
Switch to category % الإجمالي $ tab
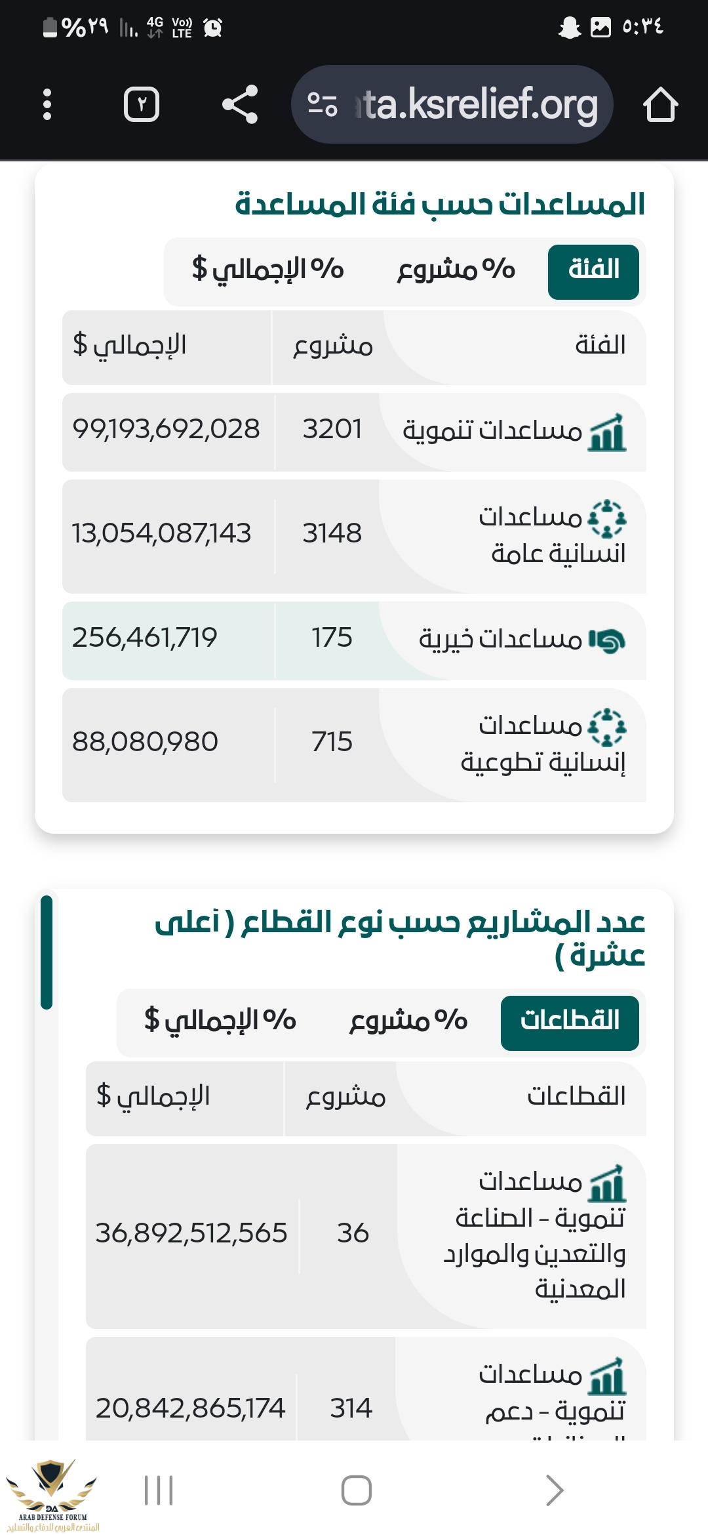pos(268,270)
